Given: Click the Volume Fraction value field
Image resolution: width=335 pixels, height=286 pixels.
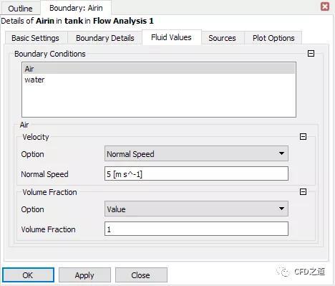Looking at the screenshot, I should click(x=196, y=229).
